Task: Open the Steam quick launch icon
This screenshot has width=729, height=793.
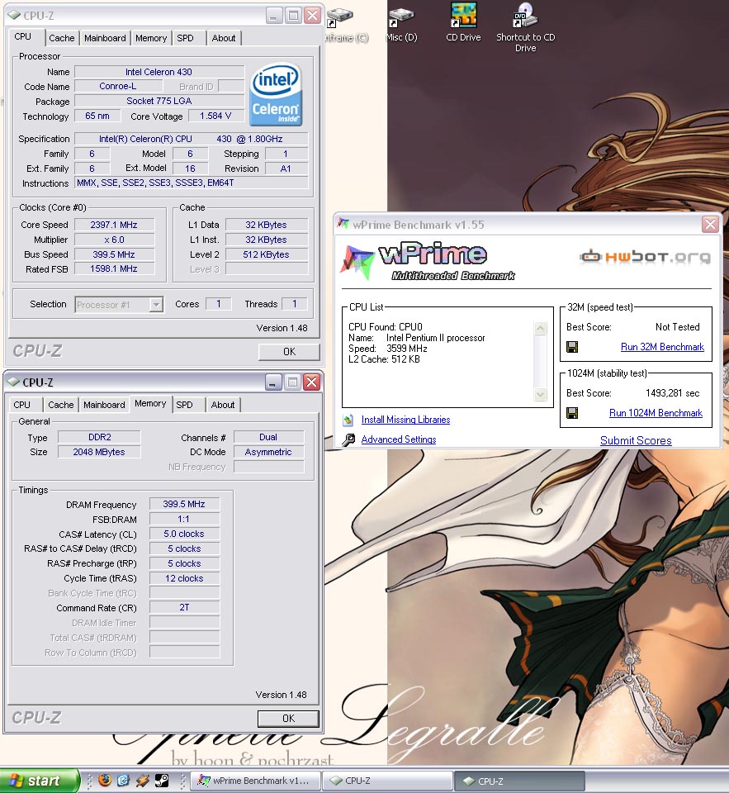Action: point(162,781)
